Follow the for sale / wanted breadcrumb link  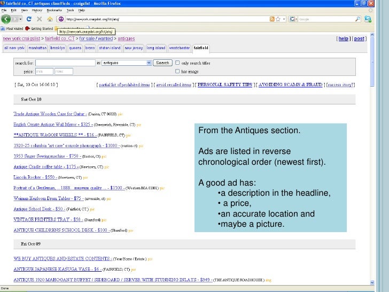pos(96,39)
